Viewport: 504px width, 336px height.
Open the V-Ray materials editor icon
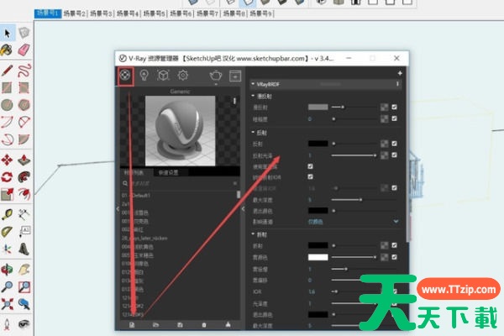point(125,76)
